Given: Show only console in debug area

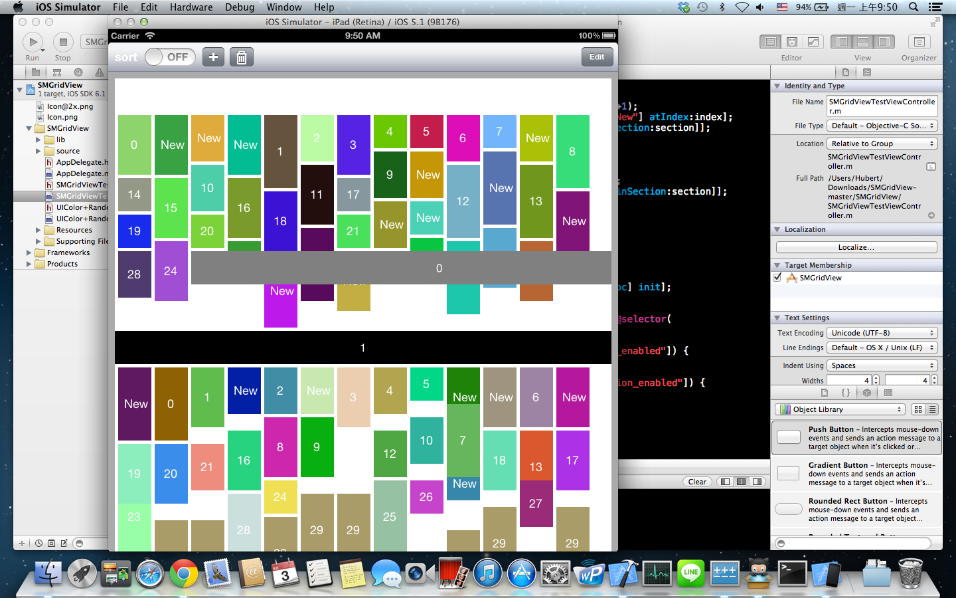Looking at the screenshot, I should [757, 482].
